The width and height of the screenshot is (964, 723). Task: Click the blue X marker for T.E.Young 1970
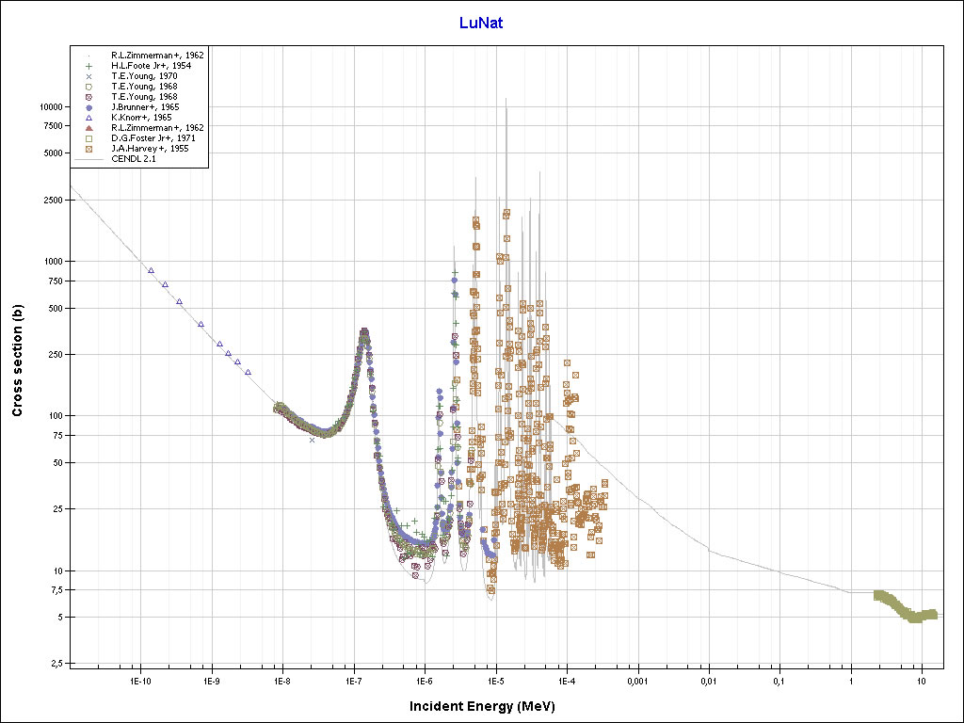click(88, 76)
